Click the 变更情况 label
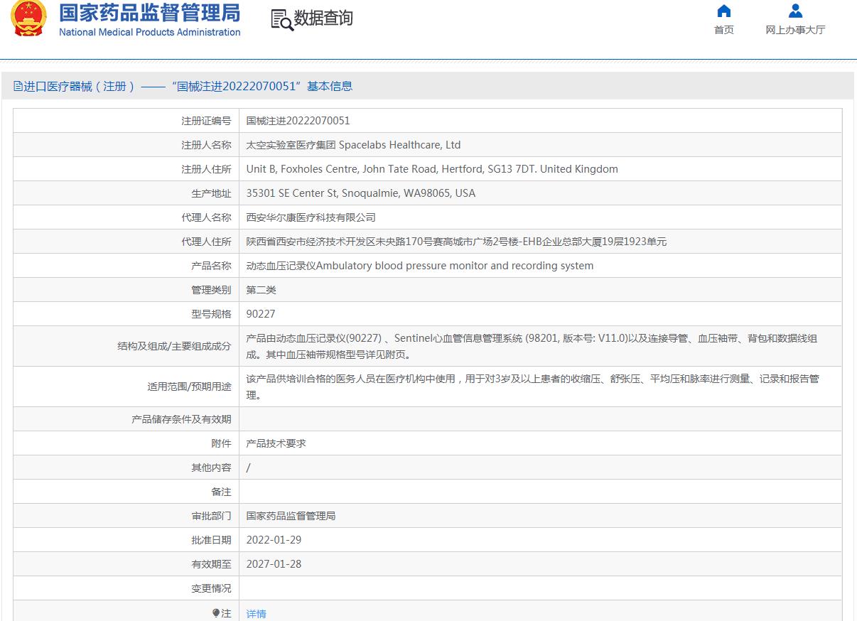Viewport: 857px width, 621px height. [211, 588]
